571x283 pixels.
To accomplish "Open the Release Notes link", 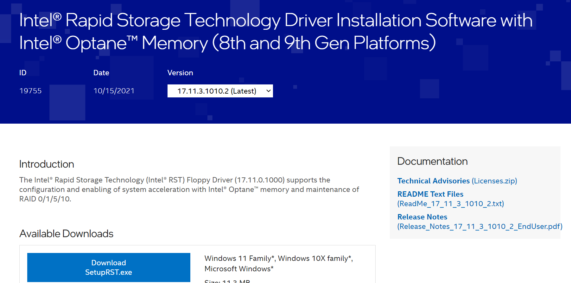I will 422,217.
